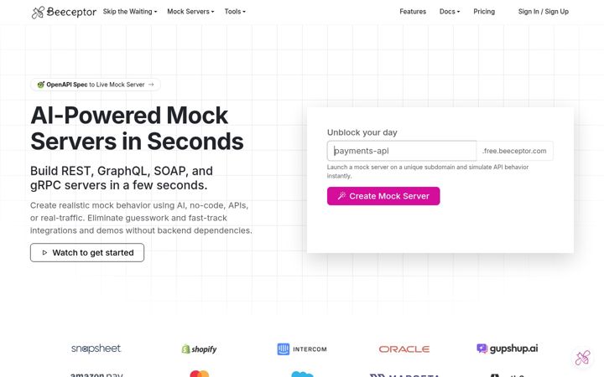Viewport: 604px width, 377px height.
Task: Click the gupshup.ai logo
Action: [507, 349]
